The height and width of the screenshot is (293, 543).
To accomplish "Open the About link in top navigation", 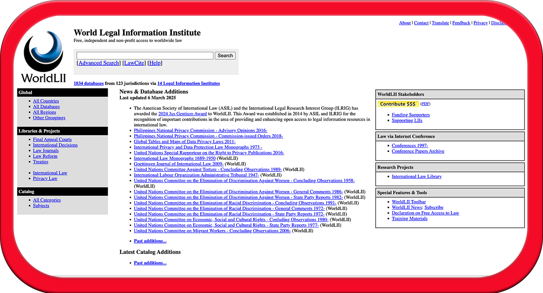I will (405, 23).
